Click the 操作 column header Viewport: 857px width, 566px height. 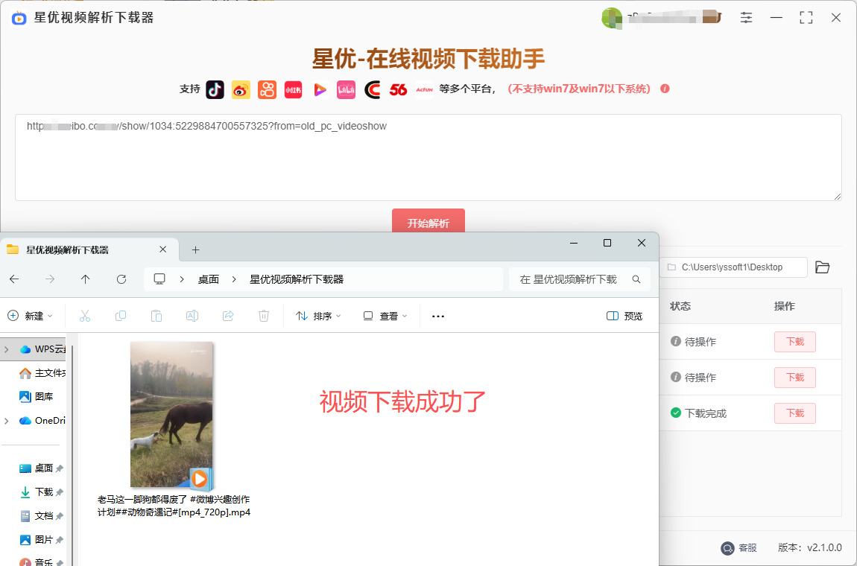tap(784, 307)
